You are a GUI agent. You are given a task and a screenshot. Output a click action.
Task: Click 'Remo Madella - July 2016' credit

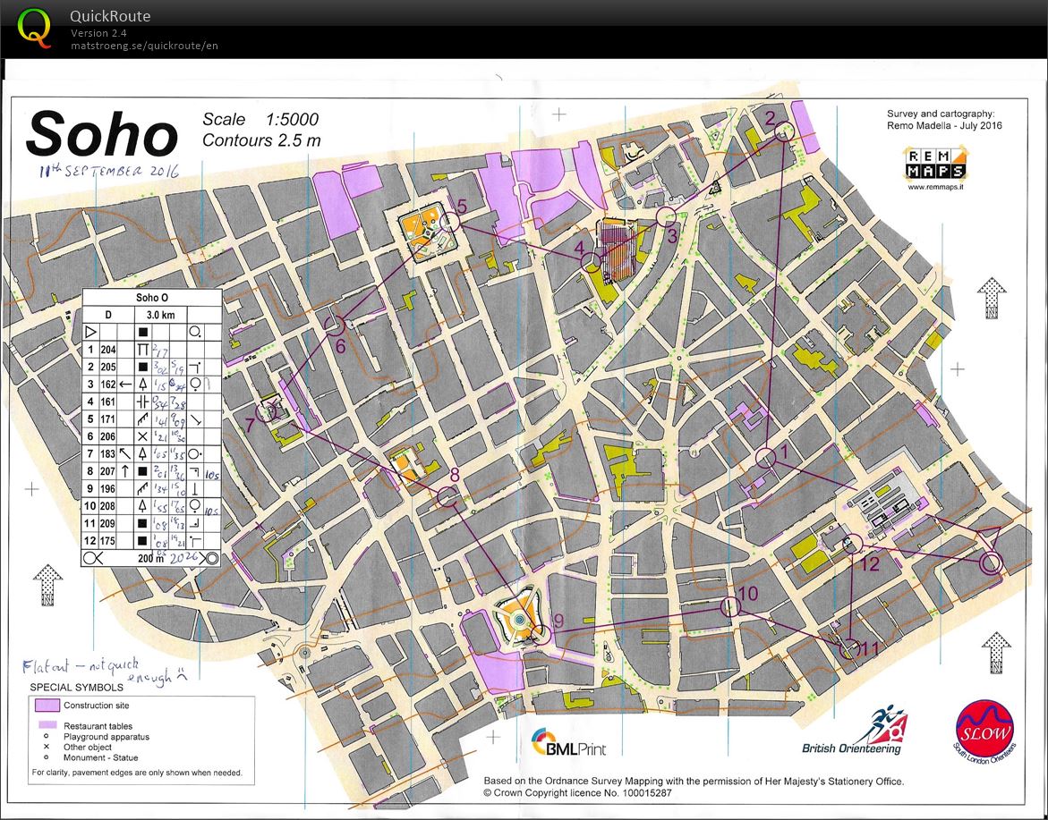(x=944, y=125)
